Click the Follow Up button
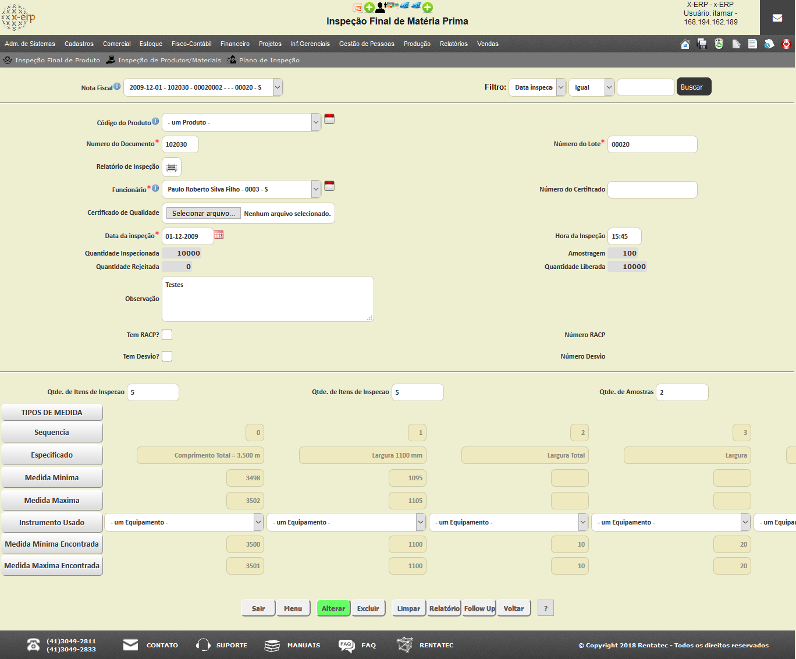This screenshot has height=659, width=796. [x=479, y=608]
